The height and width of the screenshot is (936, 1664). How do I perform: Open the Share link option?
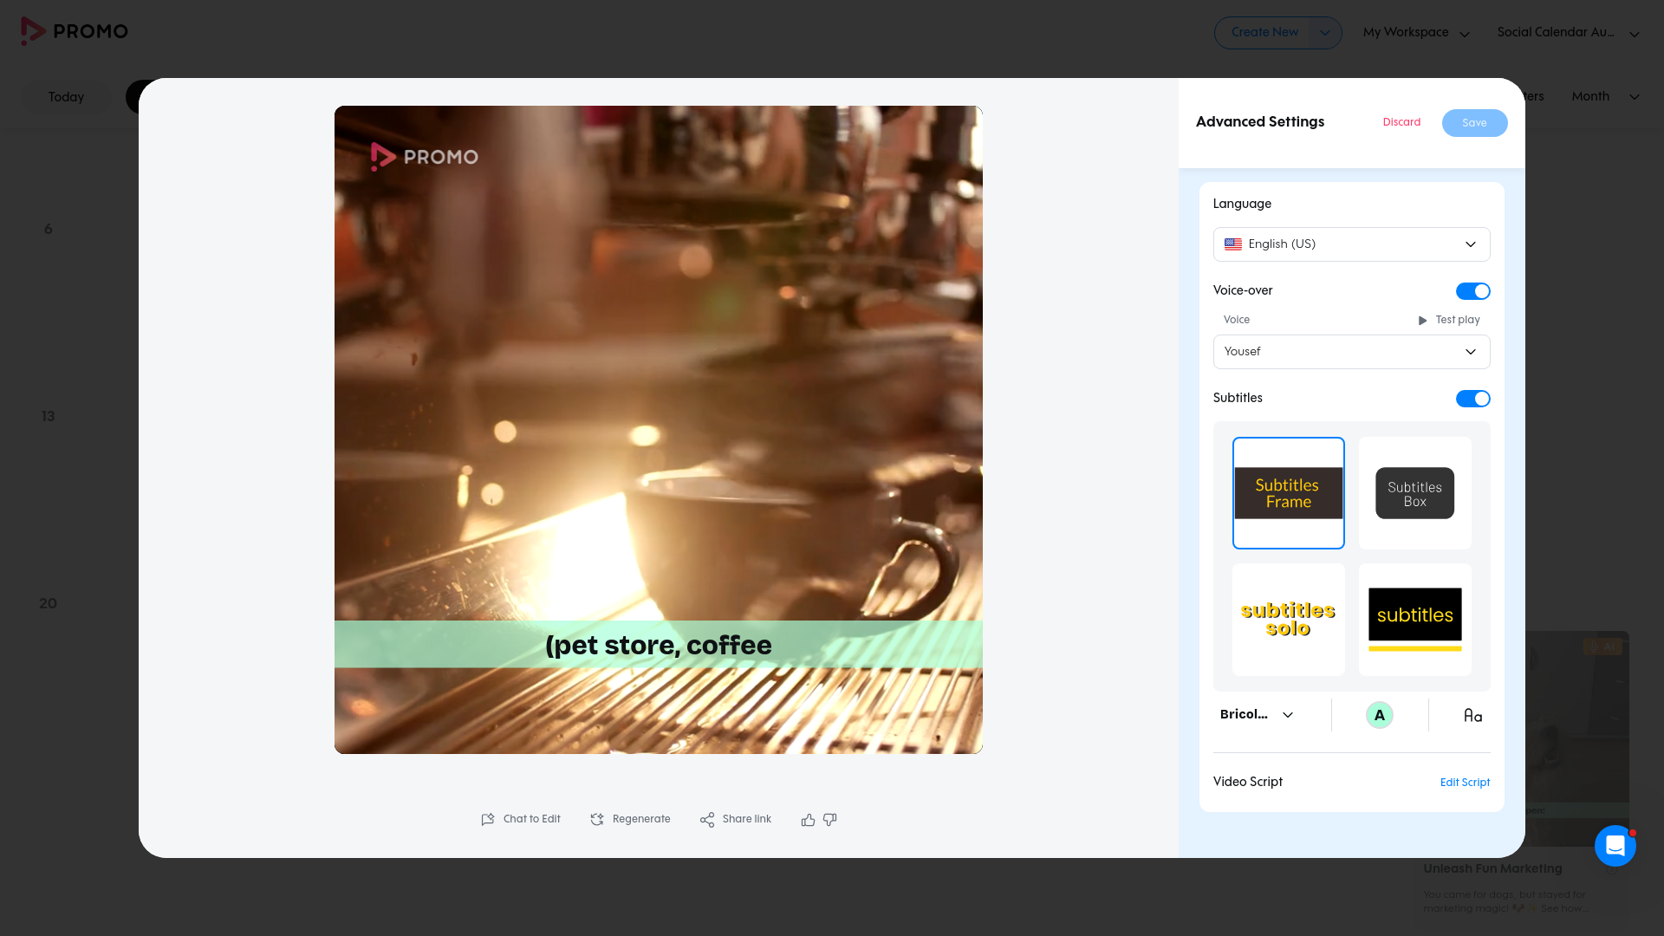[x=735, y=819]
